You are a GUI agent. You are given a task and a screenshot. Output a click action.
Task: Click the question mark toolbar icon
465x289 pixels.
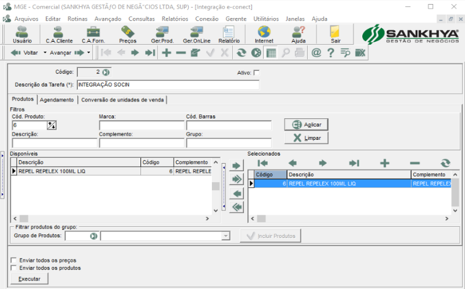click(x=331, y=53)
